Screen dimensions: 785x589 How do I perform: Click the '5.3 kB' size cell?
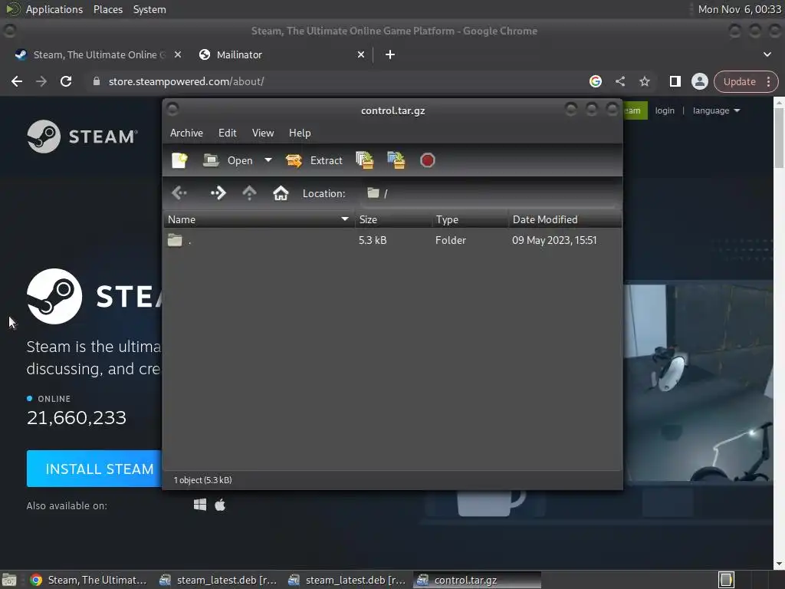pyautogui.click(x=373, y=240)
